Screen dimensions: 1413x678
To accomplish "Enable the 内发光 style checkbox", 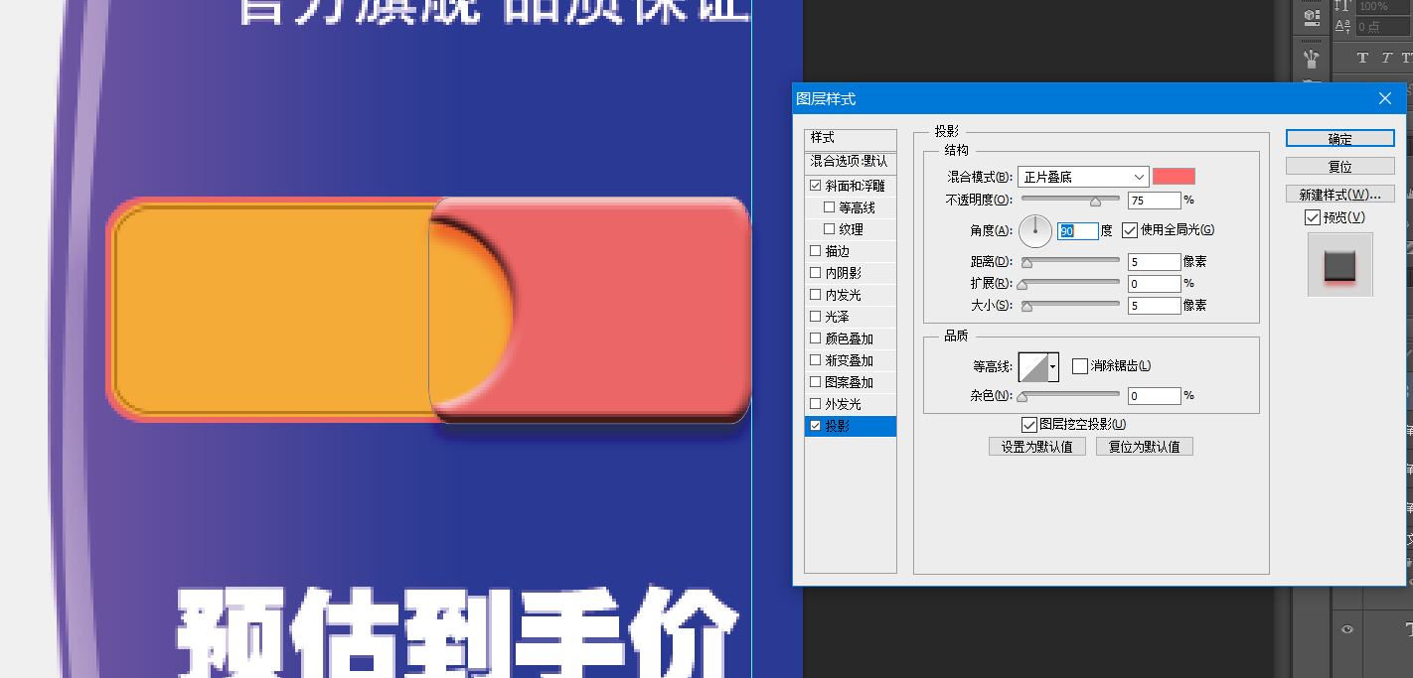I will (816, 295).
